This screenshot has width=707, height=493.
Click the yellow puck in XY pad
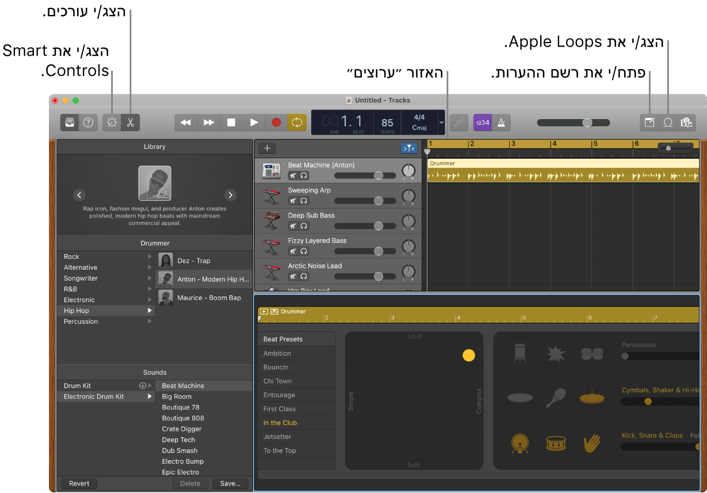coord(469,356)
